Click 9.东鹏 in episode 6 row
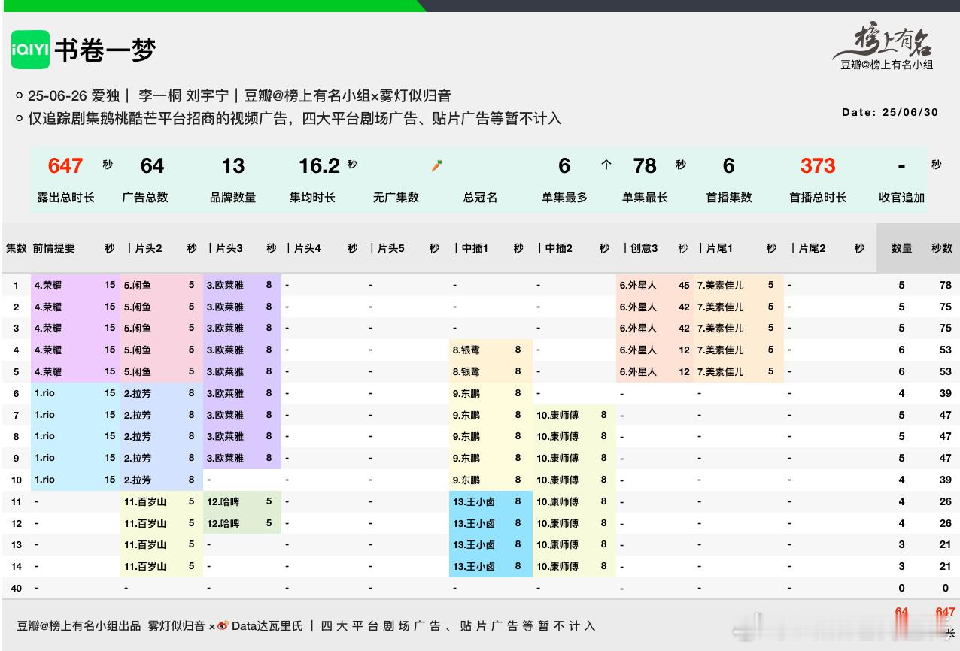This screenshot has height=651, width=960. [466, 393]
